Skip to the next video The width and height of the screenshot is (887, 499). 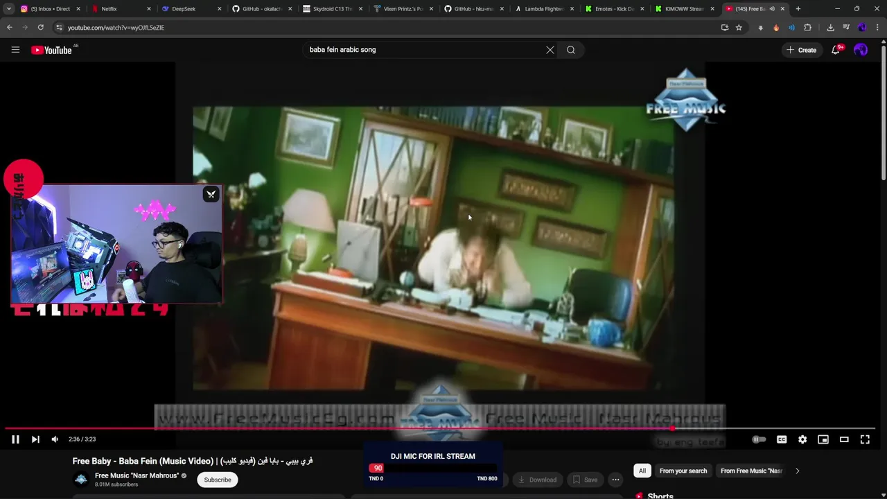pos(35,439)
